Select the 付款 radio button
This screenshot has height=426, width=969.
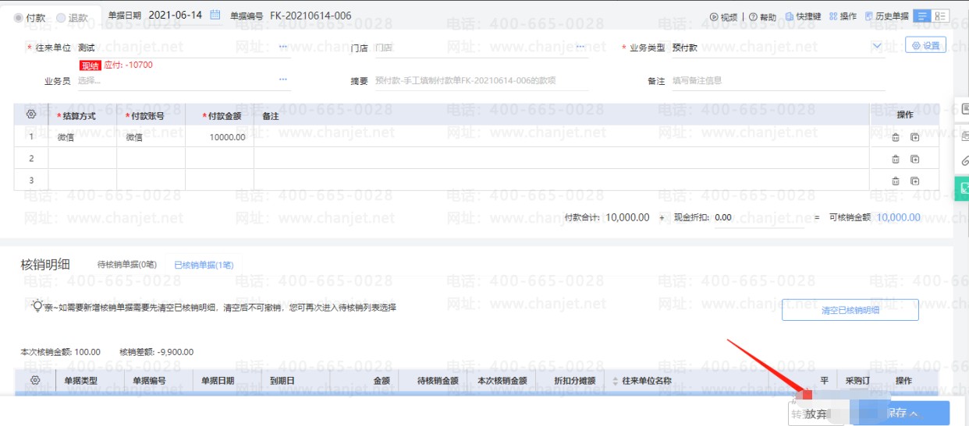(19, 17)
